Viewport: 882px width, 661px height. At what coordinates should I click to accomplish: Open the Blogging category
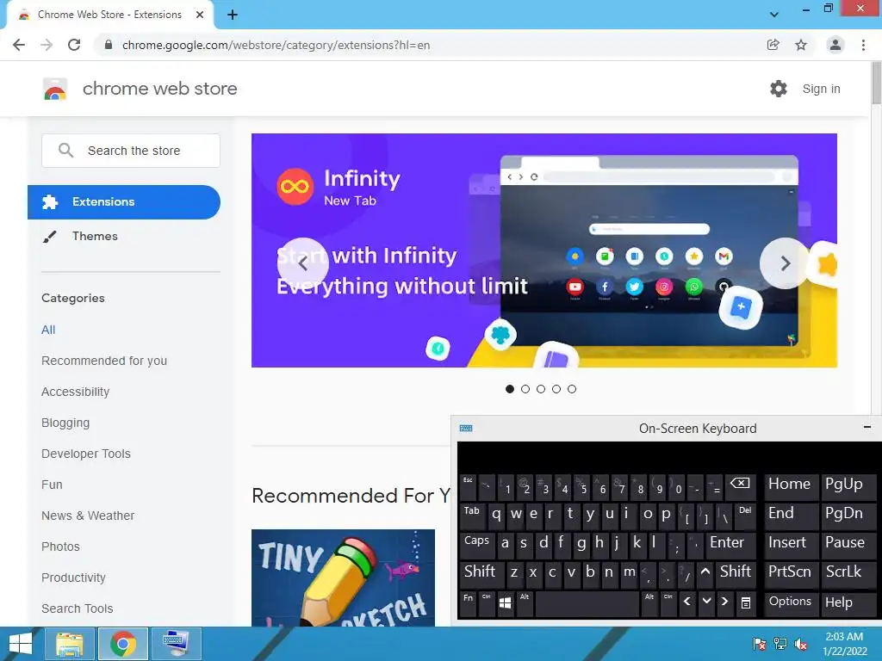(65, 423)
